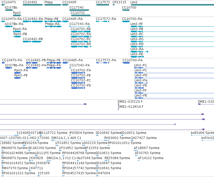
Task: Select the CR33315 gene label
Action: point(119,2)
